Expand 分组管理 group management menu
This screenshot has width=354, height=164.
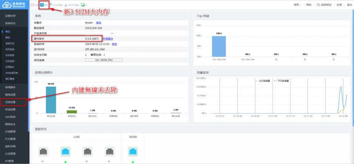coord(10,132)
